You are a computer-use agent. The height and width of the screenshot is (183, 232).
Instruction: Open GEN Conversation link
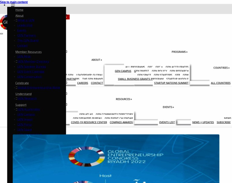tap(29, 77)
